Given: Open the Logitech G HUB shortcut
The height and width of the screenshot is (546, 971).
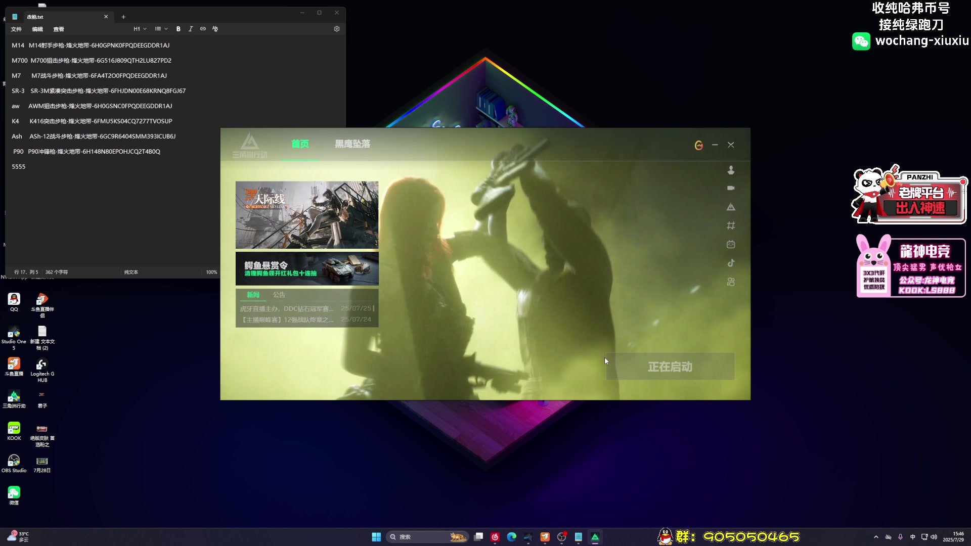Looking at the screenshot, I should pyautogui.click(x=42, y=370).
